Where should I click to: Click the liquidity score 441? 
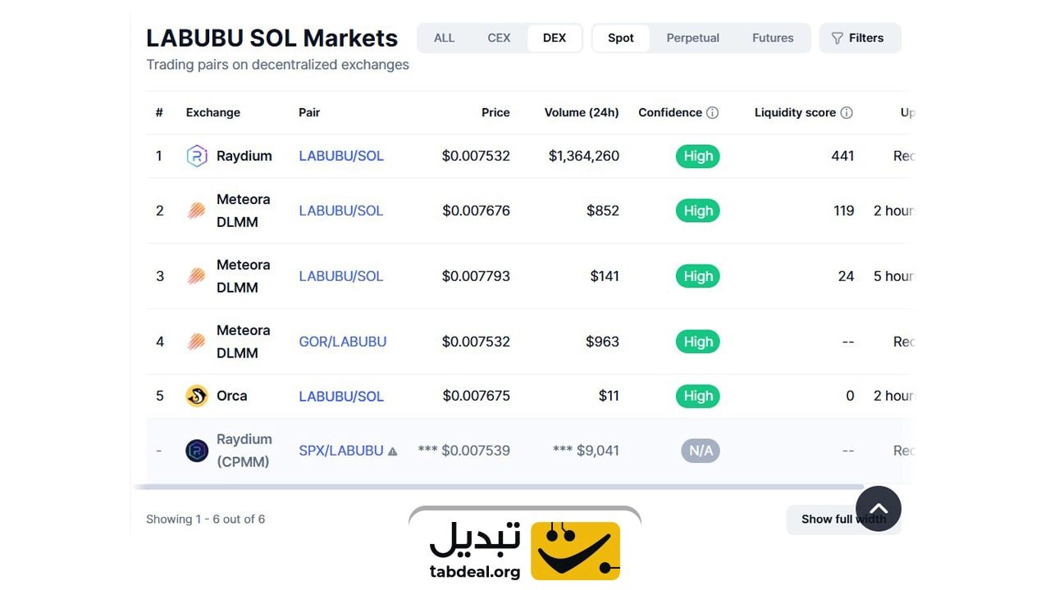842,156
